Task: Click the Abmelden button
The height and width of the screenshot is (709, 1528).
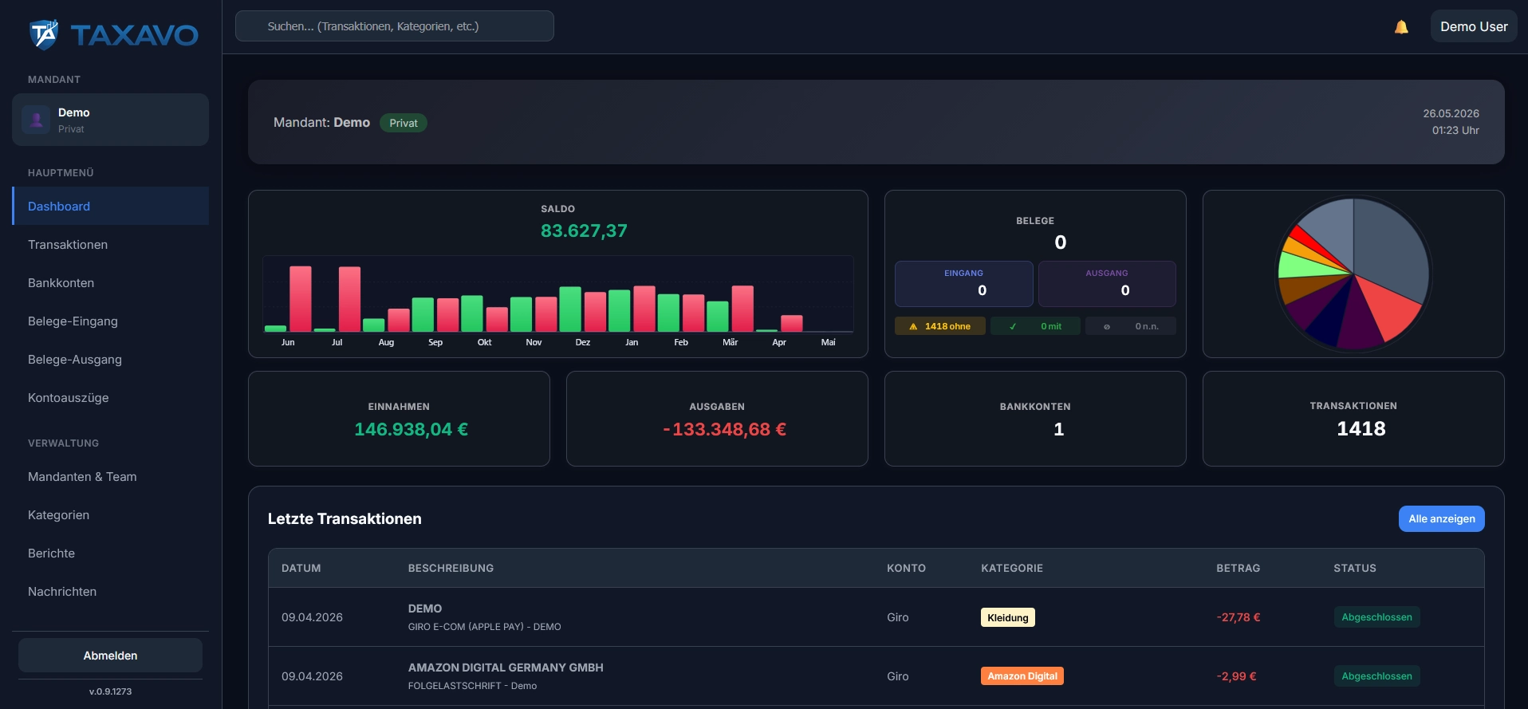Action: [x=111, y=655]
